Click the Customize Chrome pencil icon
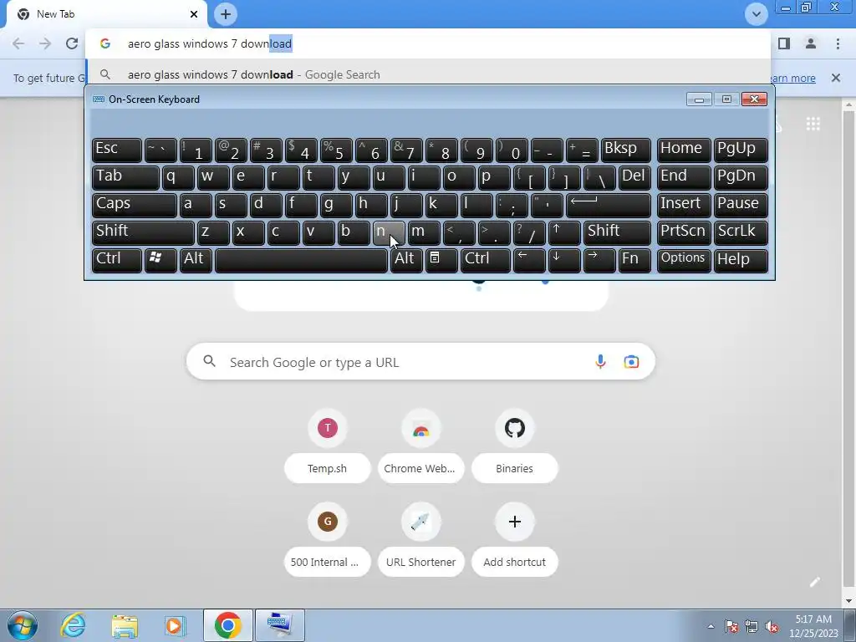Image resolution: width=856 pixels, height=642 pixels. click(814, 582)
